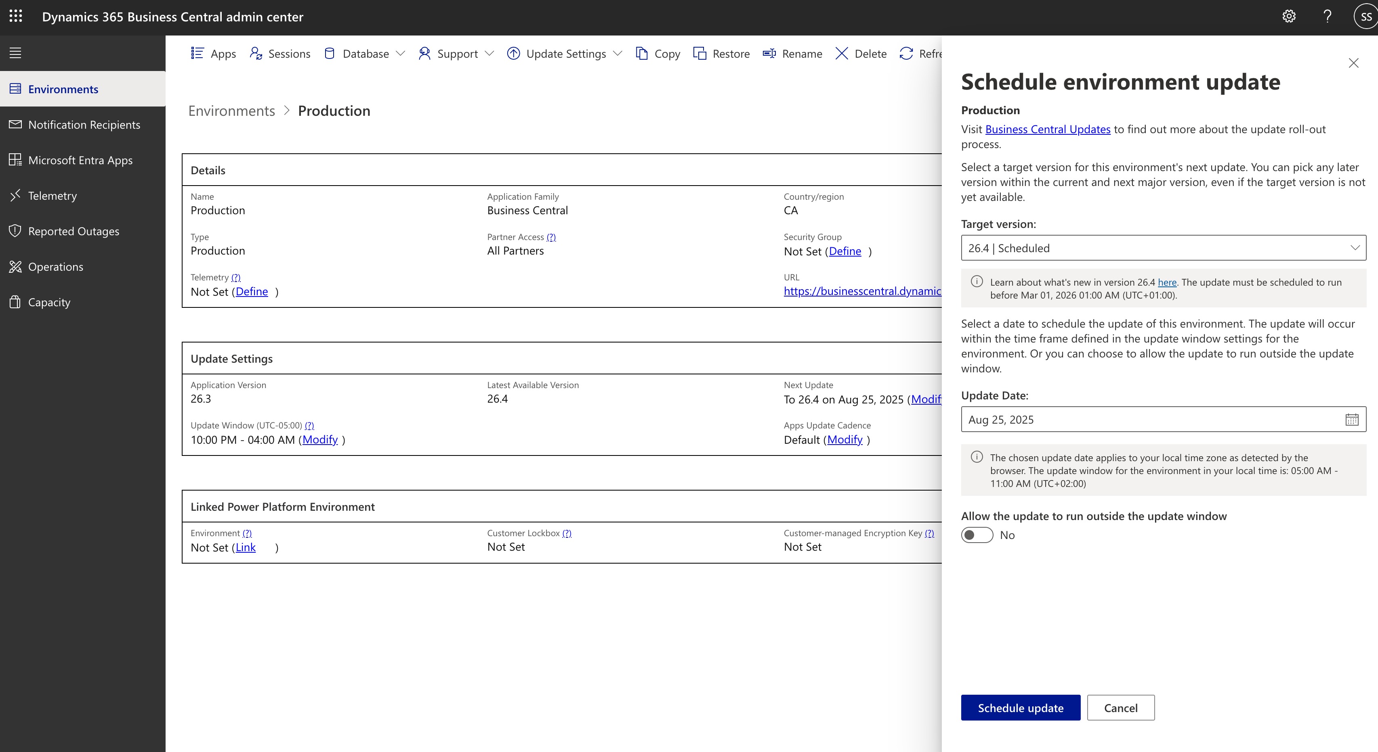Click the Rename environment toolbar icon
Screen dimensions: 1378x752
[769, 53]
